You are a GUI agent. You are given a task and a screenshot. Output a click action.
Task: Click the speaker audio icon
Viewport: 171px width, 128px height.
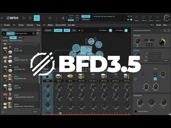coord(128,20)
